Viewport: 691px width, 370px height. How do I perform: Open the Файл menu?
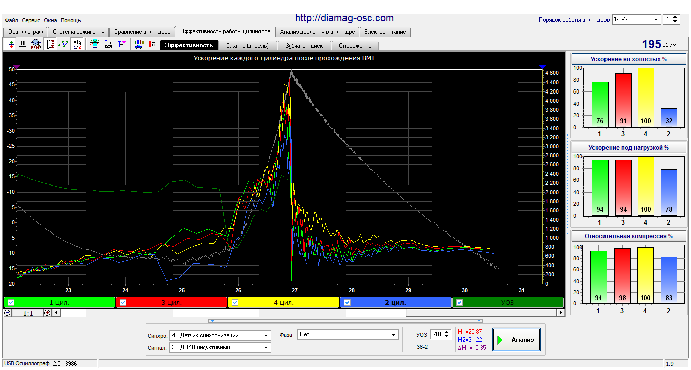(x=11, y=20)
